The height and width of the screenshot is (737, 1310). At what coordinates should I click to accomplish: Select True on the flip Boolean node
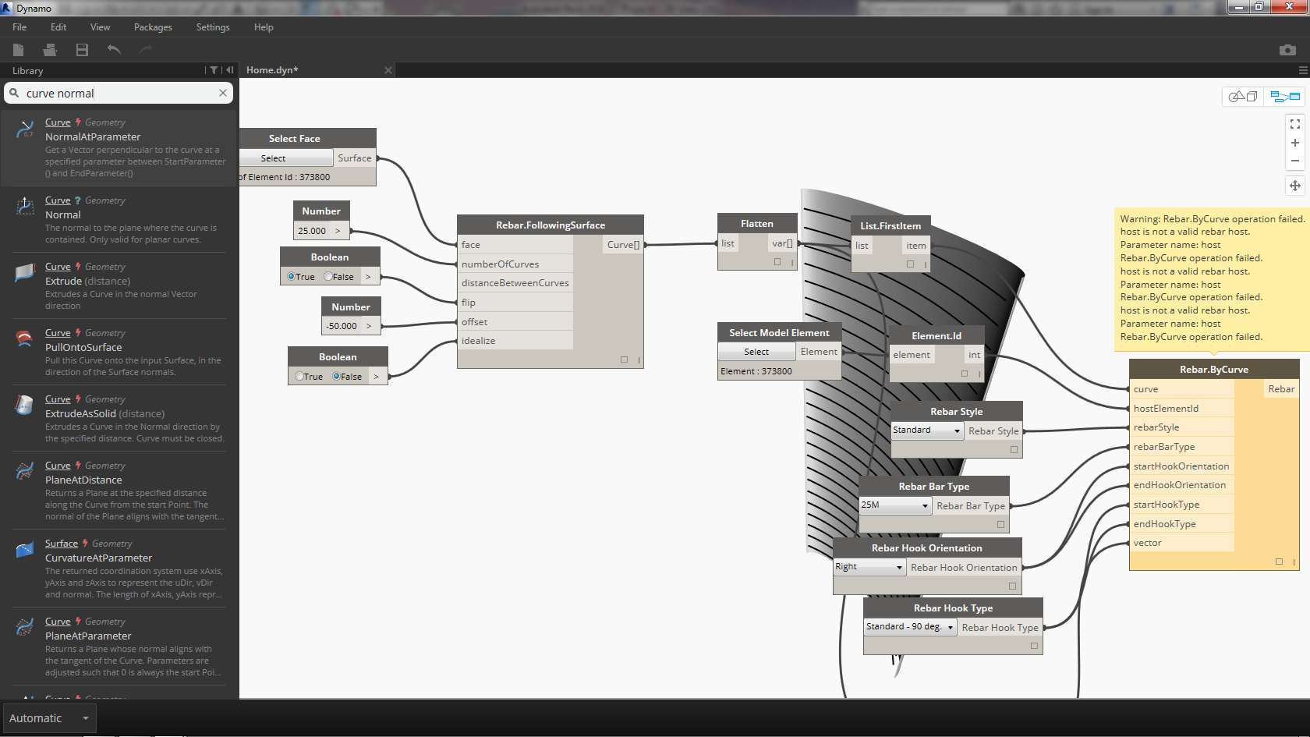coord(291,277)
